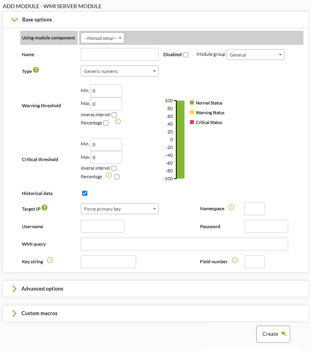Click the Field number info icon
The image size is (312, 351).
235,260
